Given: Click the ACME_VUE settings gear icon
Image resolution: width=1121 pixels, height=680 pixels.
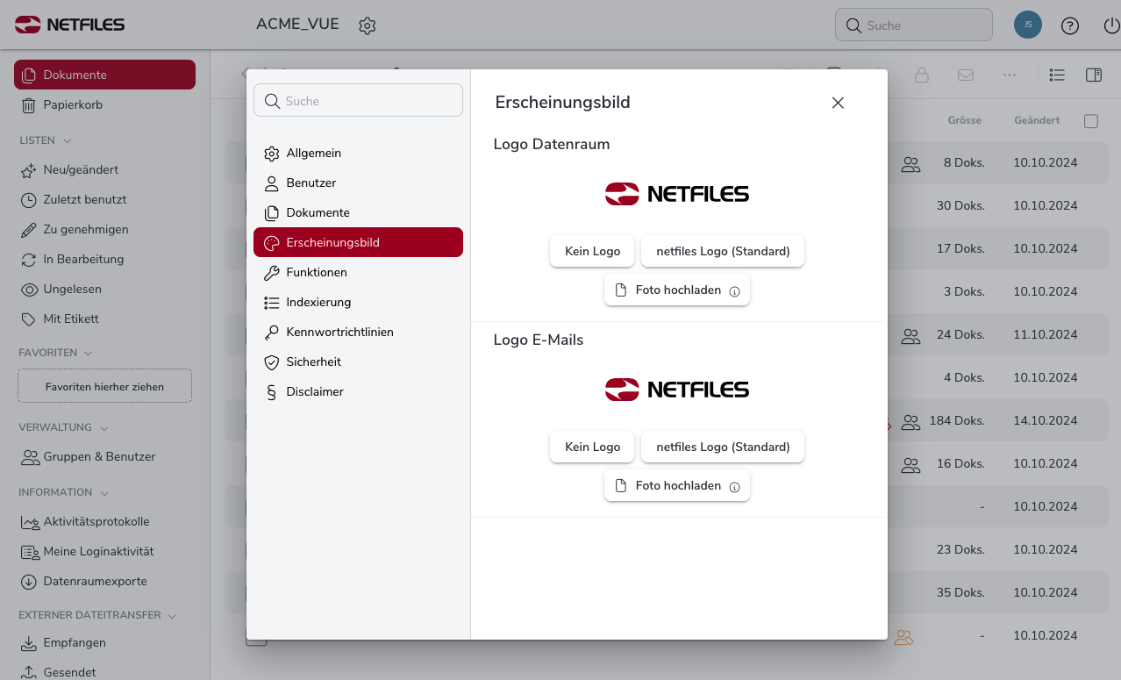Looking at the screenshot, I should coord(367,25).
